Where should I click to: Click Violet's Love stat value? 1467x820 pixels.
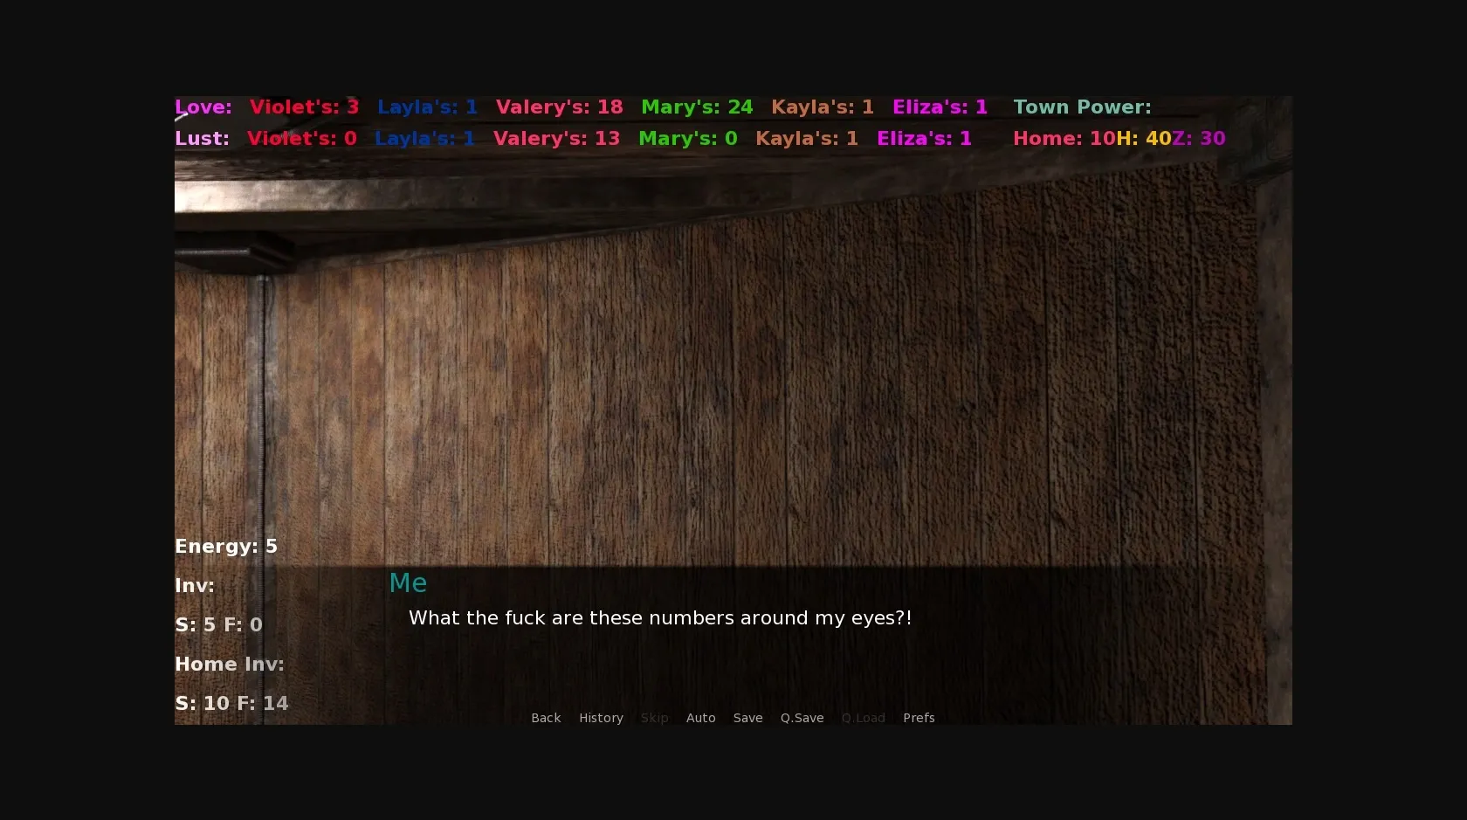click(304, 107)
